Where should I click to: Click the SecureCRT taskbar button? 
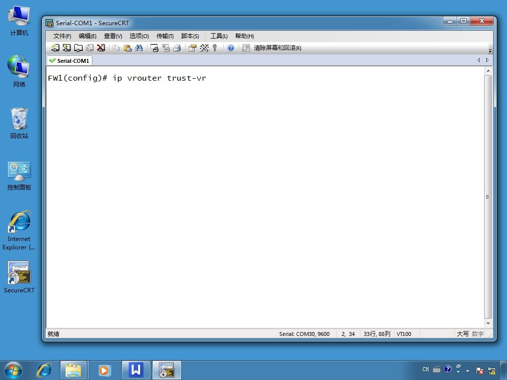(167, 370)
